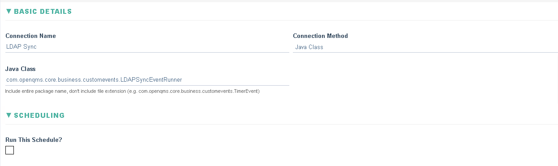Click the Connection Method label

(321, 36)
